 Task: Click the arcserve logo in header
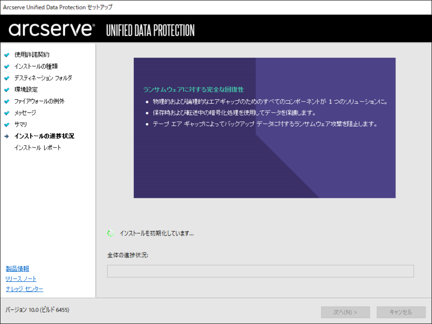51,29
